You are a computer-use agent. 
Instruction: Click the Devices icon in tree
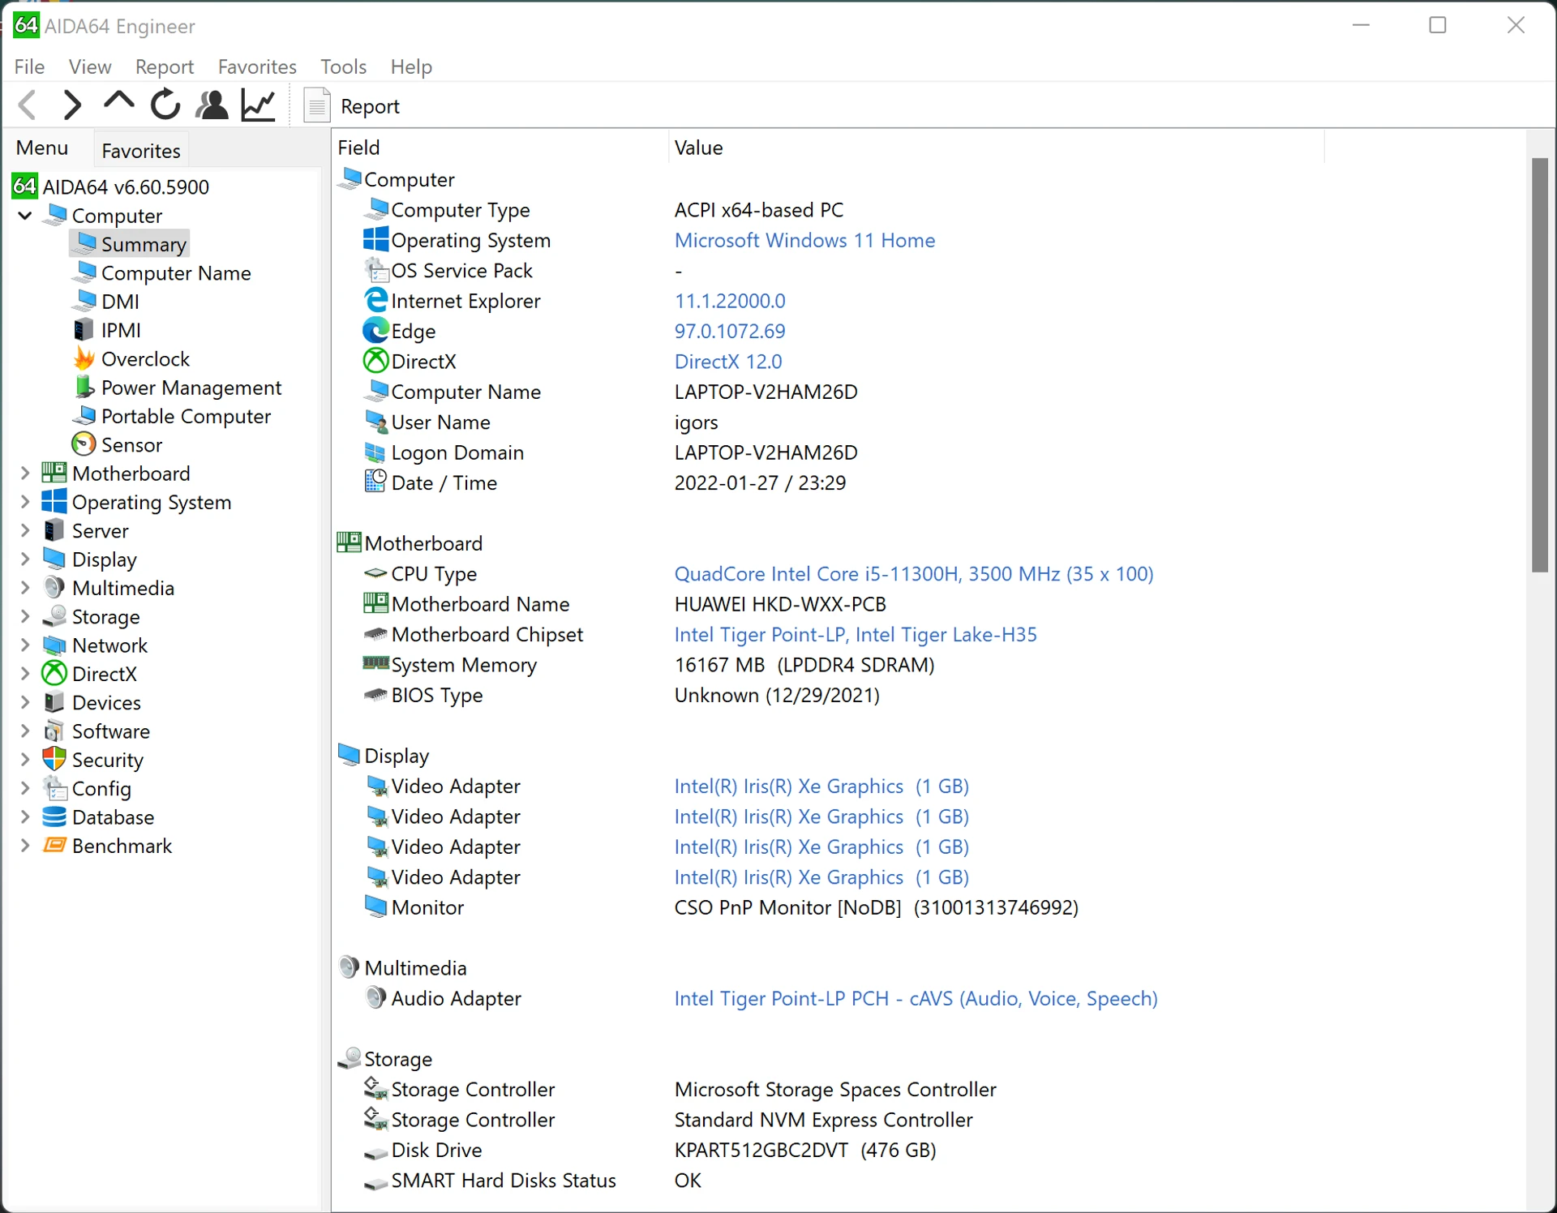tap(54, 702)
